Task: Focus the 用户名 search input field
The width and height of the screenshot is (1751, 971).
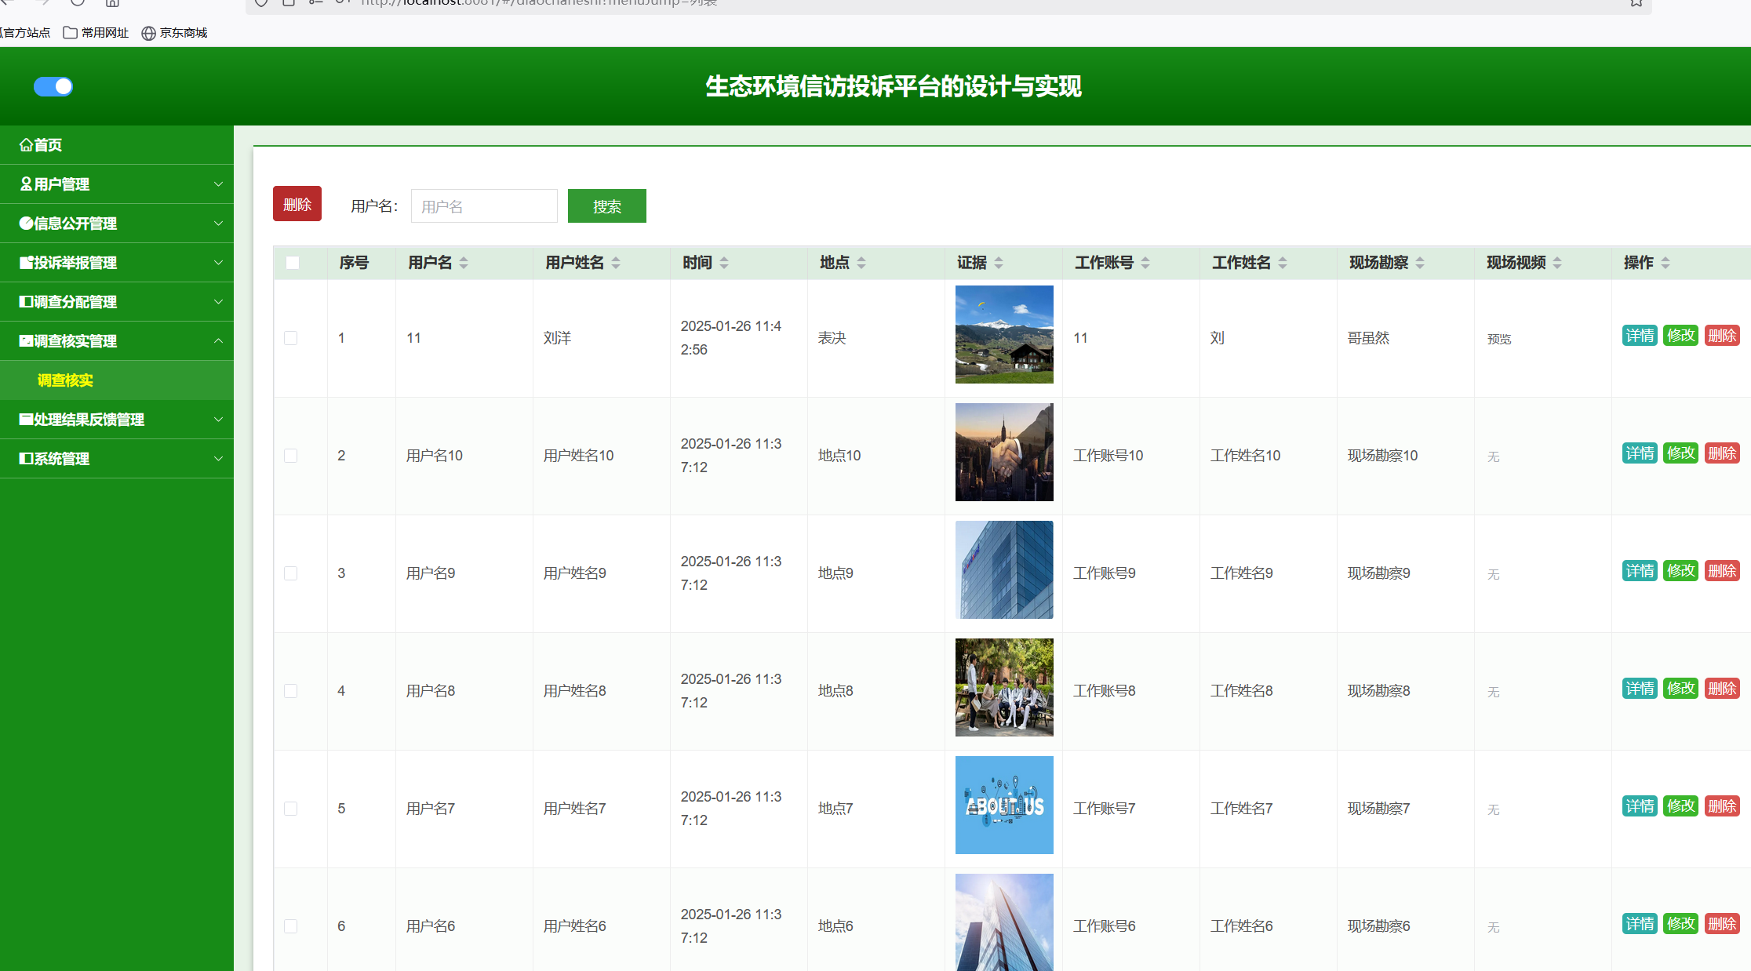Action: pos(484,206)
